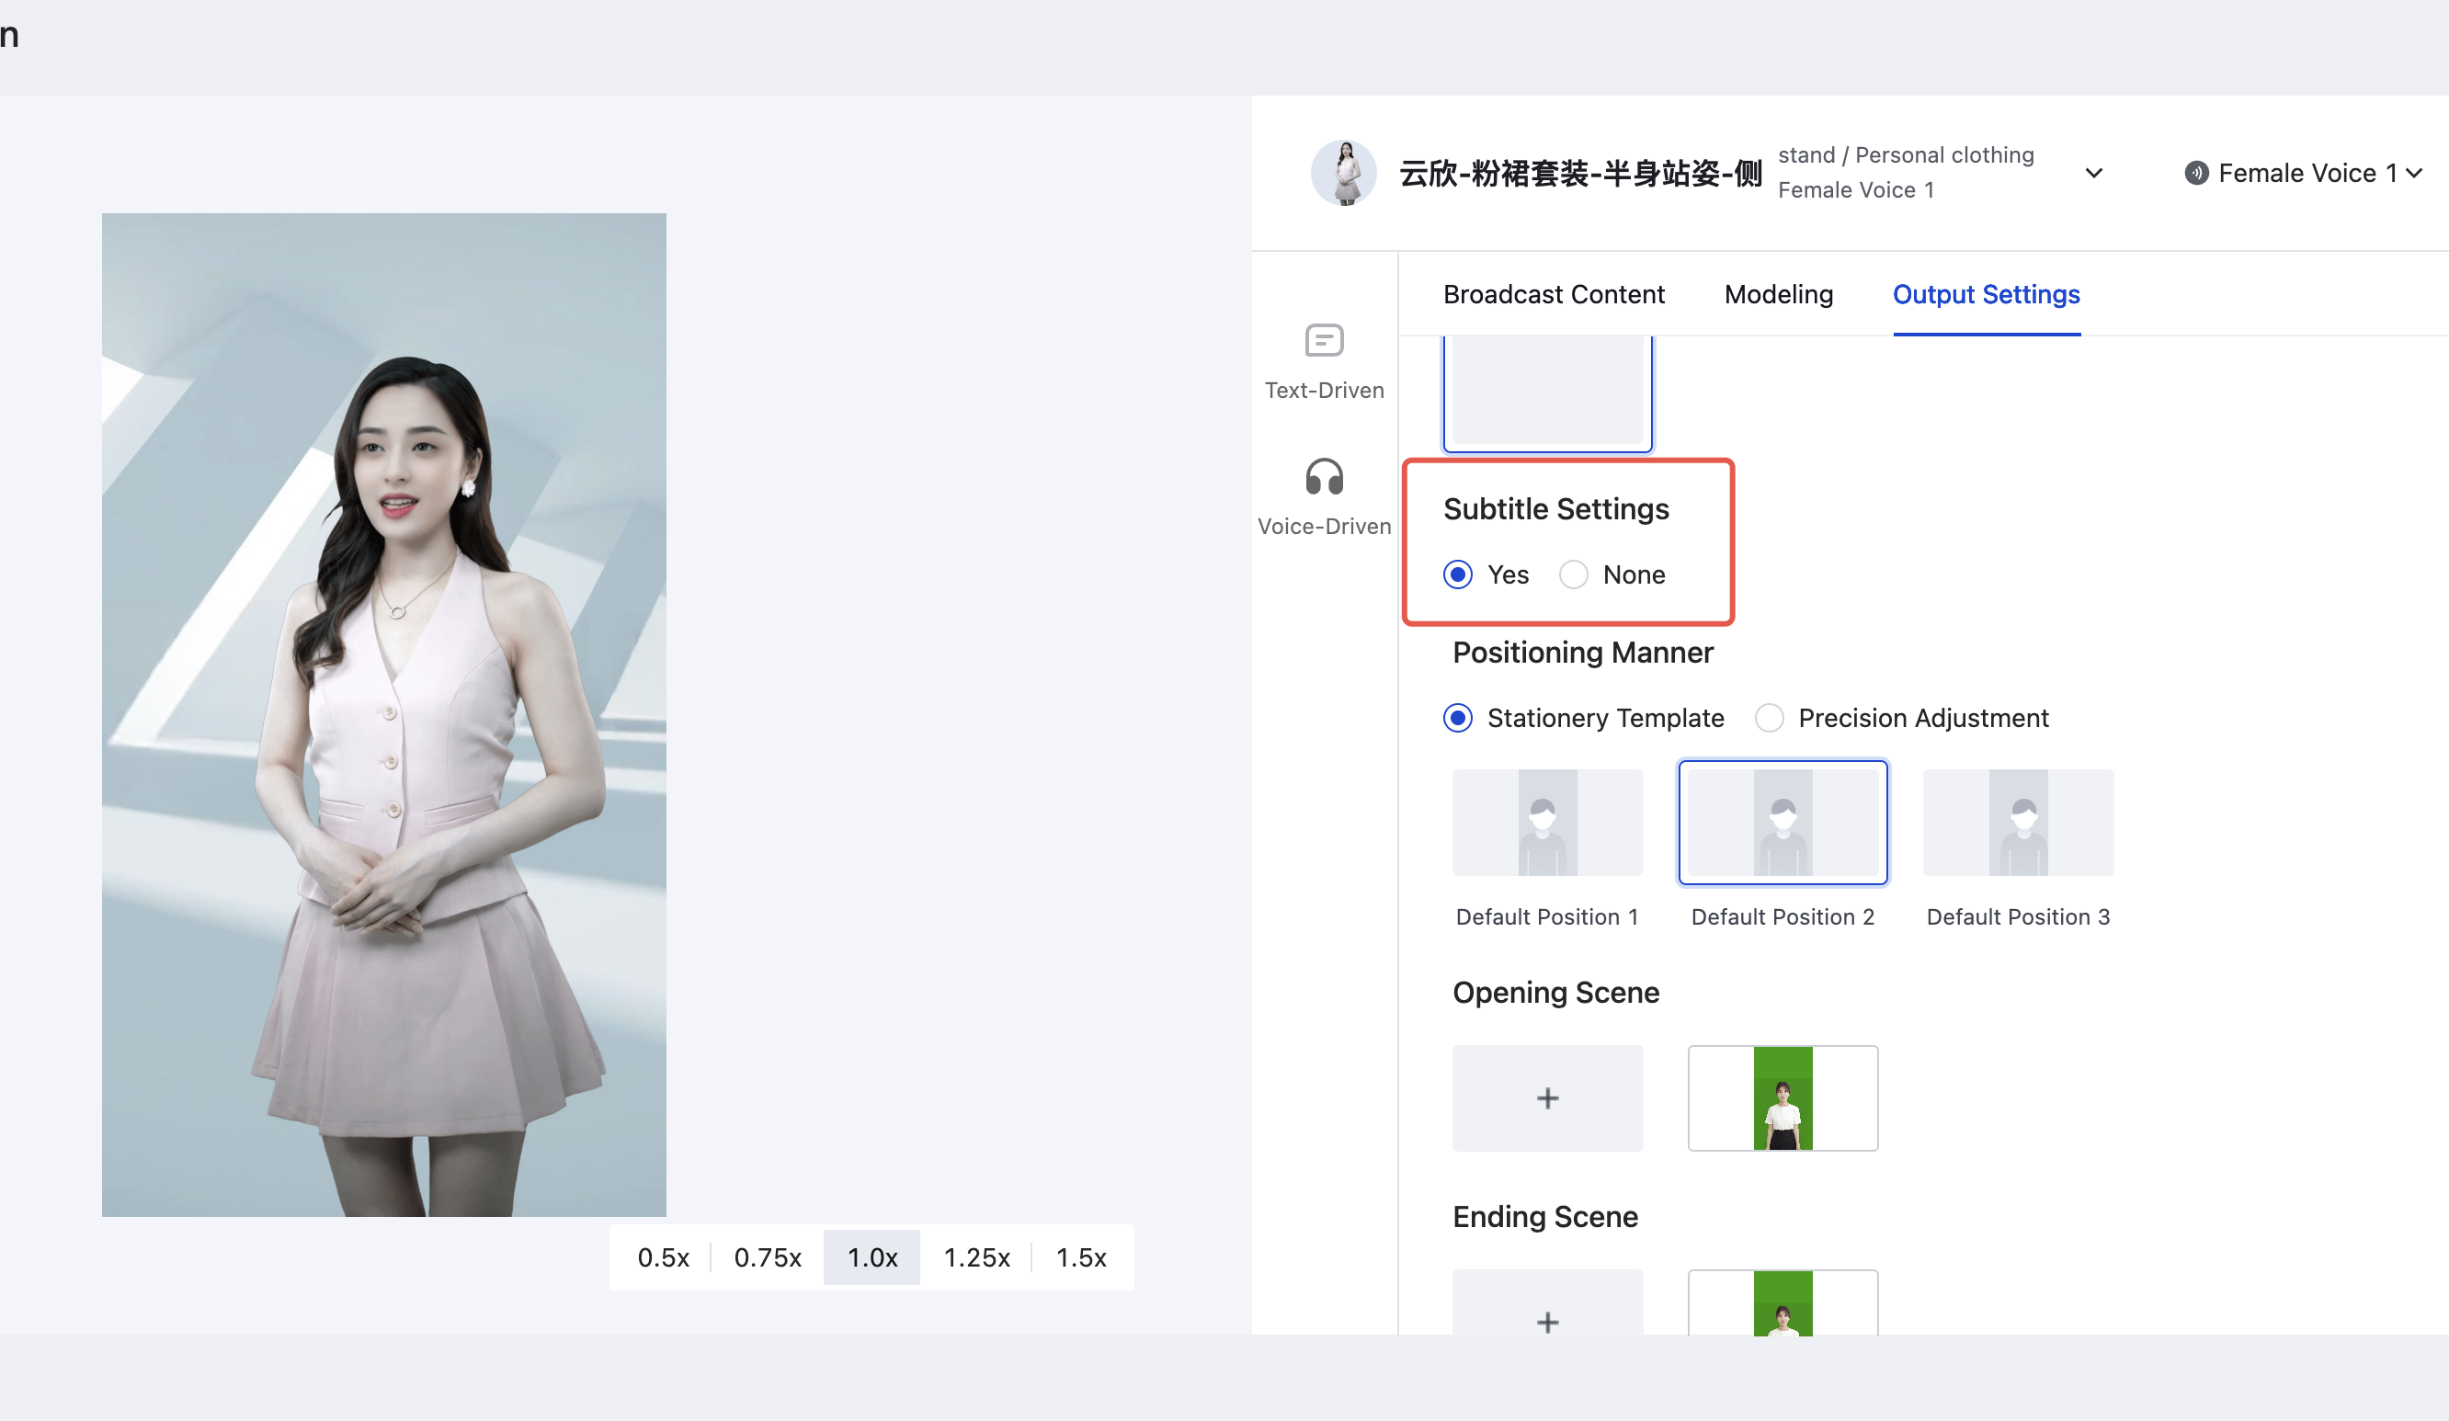
Task: Select the Text-Driven mode icon
Action: pos(1324,341)
